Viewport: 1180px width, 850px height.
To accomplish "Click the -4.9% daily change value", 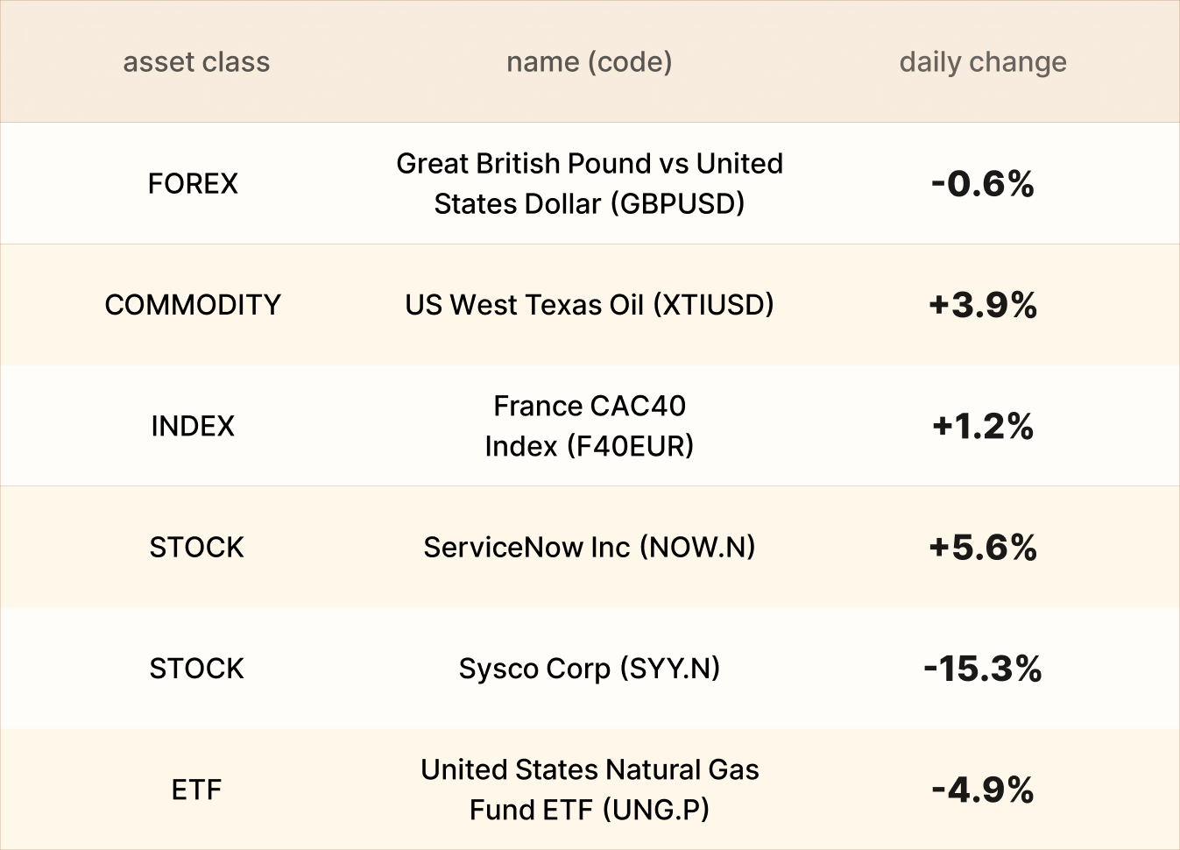I will (983, 790).
